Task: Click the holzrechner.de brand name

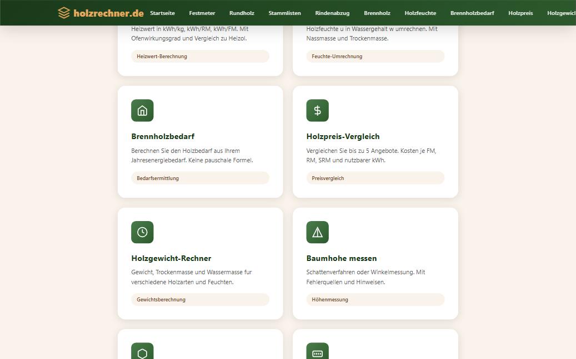Action: [108, 13]
